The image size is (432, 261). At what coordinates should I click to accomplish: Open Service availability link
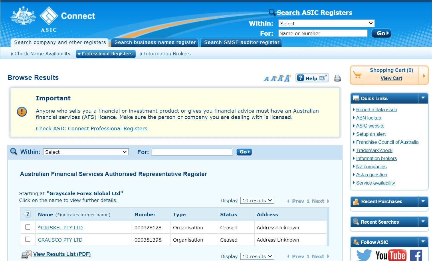click(375, 183)
